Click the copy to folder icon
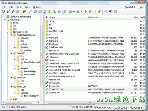Screen dimensions: 148x111 tap(49, 12)
